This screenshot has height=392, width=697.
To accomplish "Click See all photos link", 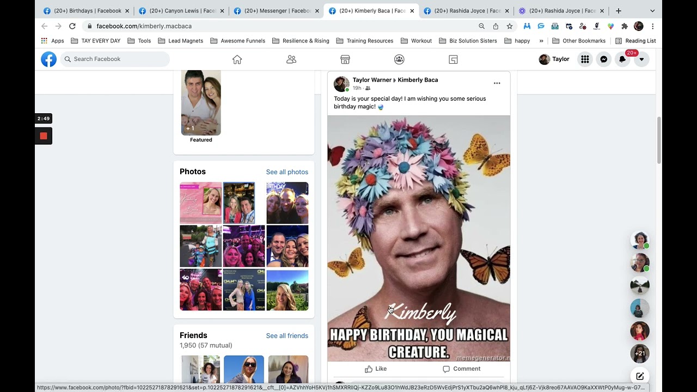I will coord(287,172).
